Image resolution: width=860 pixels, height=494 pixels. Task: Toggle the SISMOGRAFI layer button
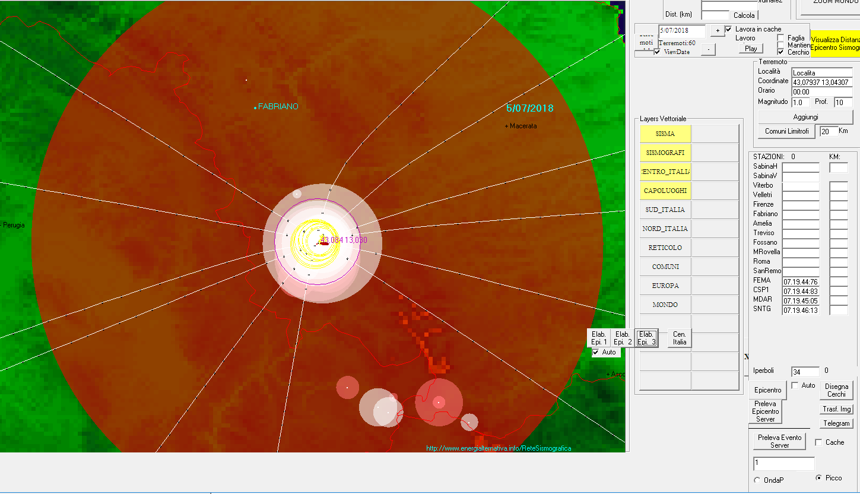pyautogui.click(x=665, y=153)
